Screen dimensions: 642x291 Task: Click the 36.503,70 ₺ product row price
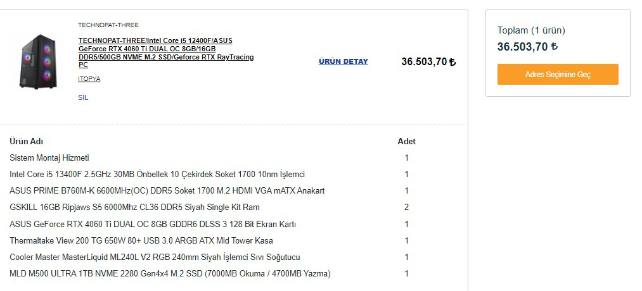pyautogui.click(x=428, y=62)
